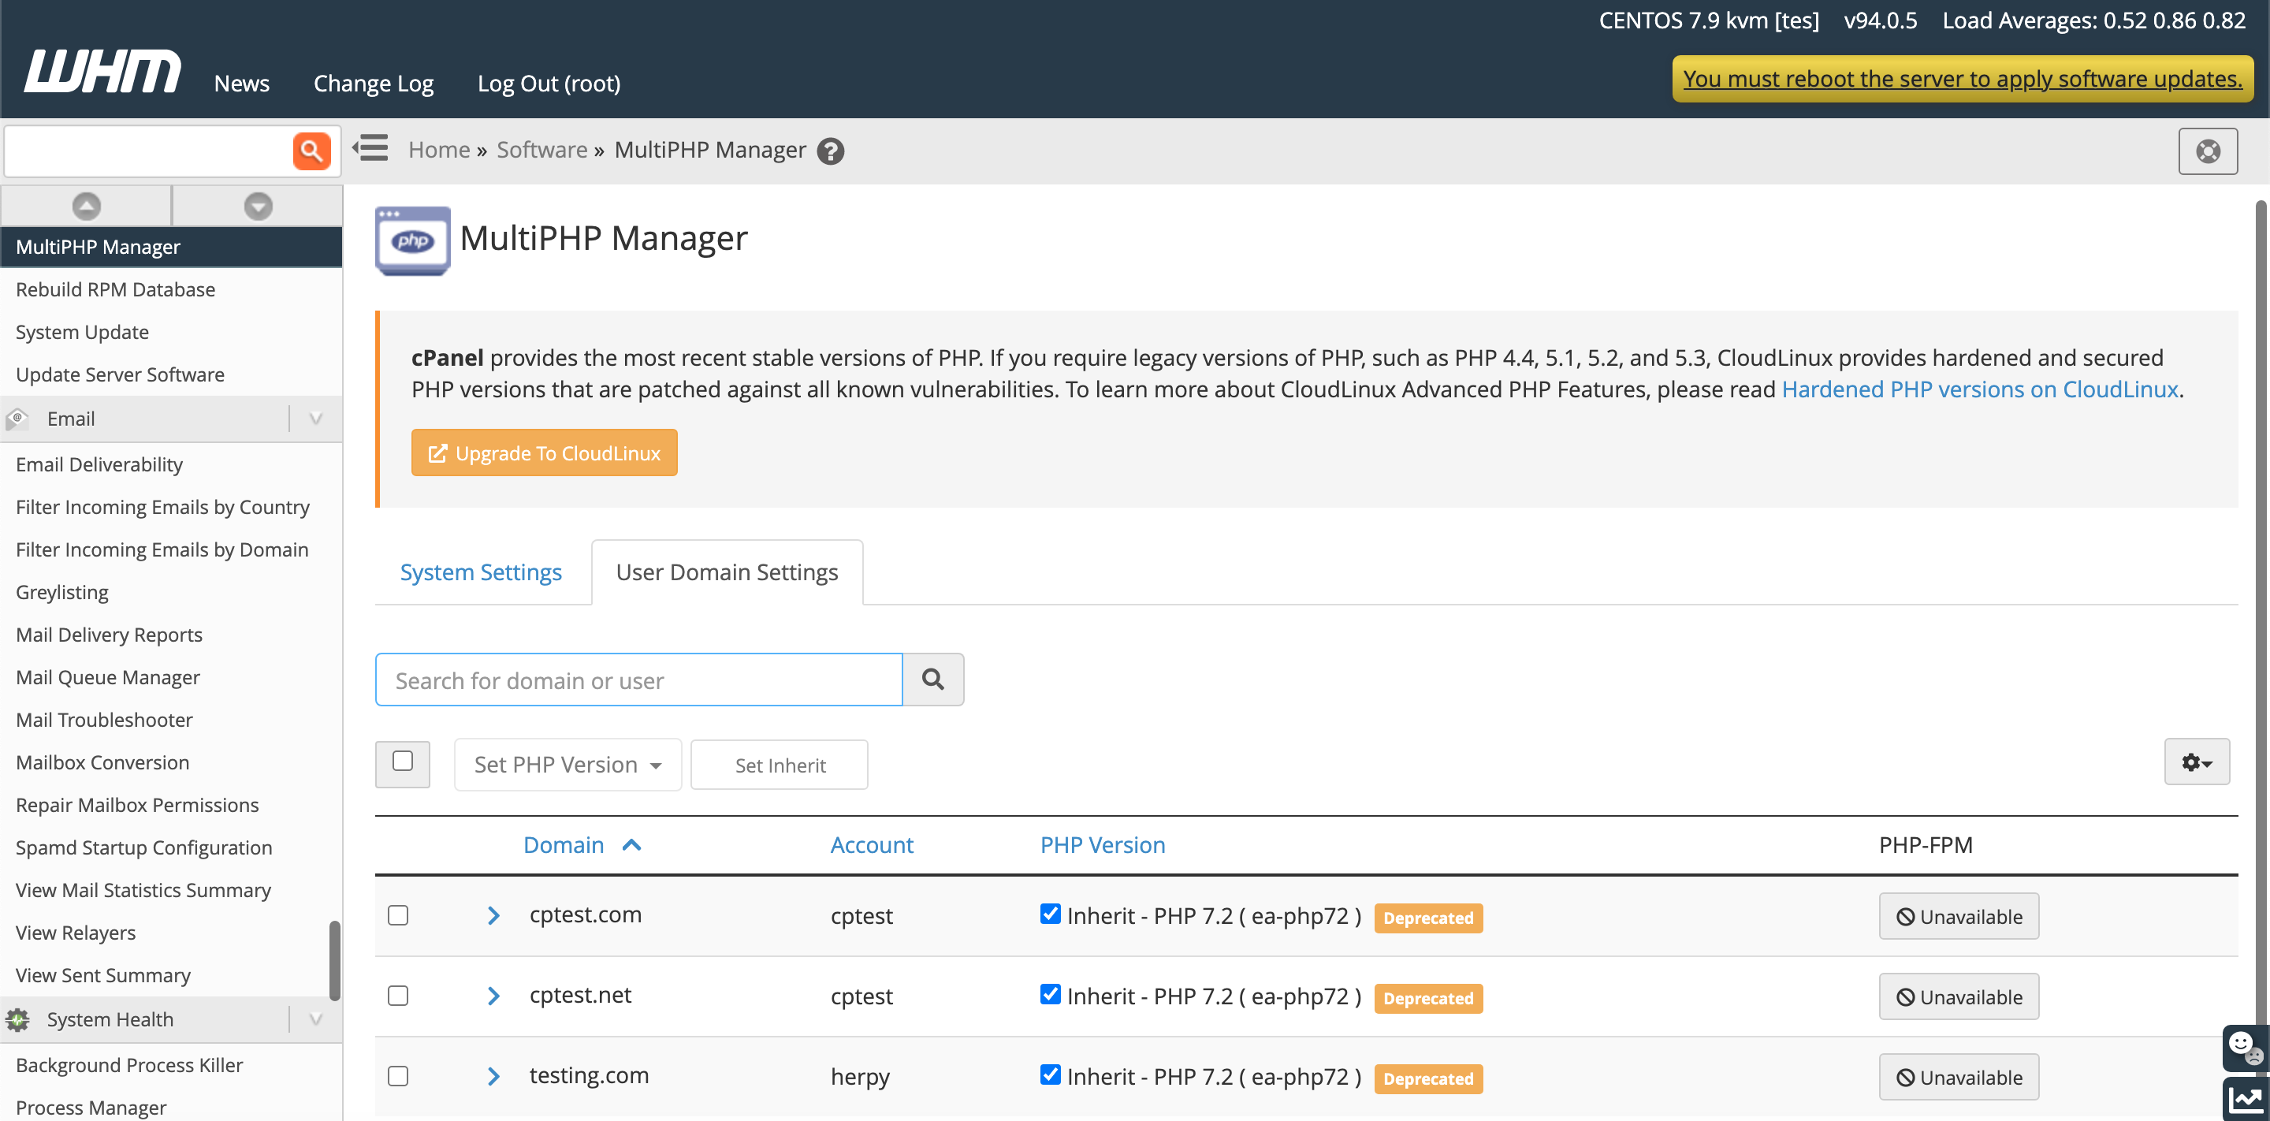Screen dimensions: 2270x1121
Task: Go to Software breadcrumb
Action: click(542, 150)
